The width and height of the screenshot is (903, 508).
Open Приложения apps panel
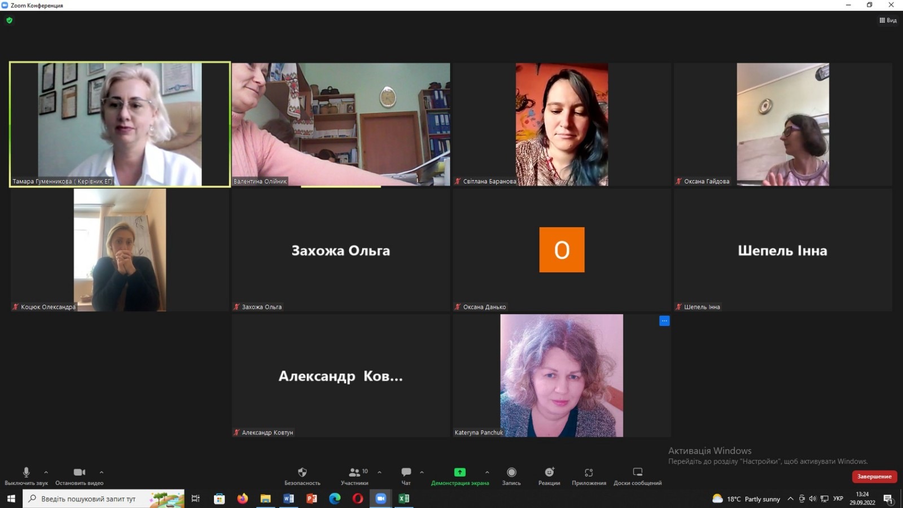pyautogui.click(x=589, y=476)
